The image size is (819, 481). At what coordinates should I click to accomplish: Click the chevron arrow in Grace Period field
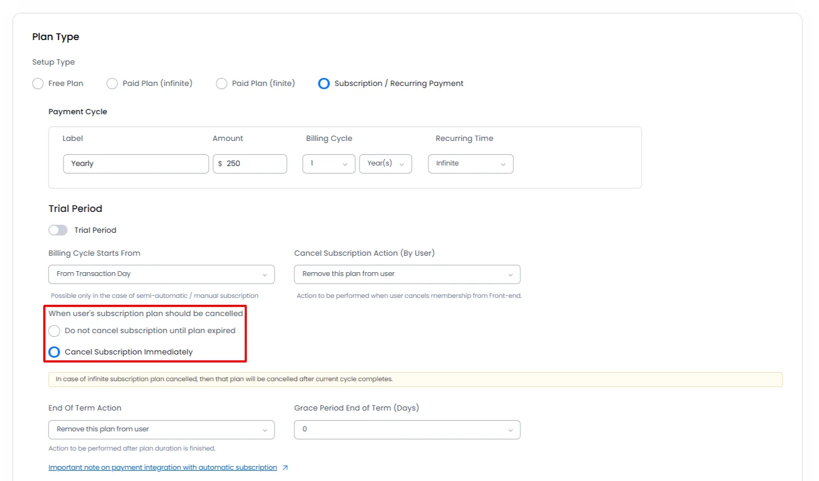[x=510, y=430]
